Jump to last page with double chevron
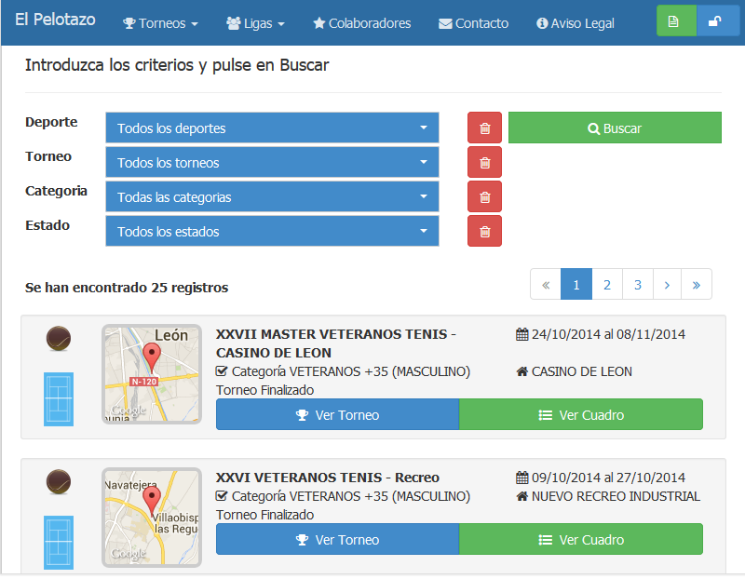The image size is (745, 579). (x=697, y=285)
